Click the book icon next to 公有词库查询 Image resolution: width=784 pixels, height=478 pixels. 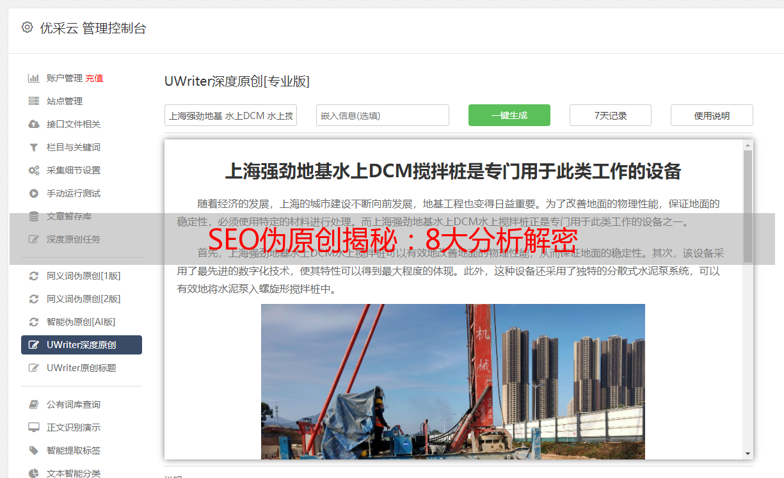(34, 404)
